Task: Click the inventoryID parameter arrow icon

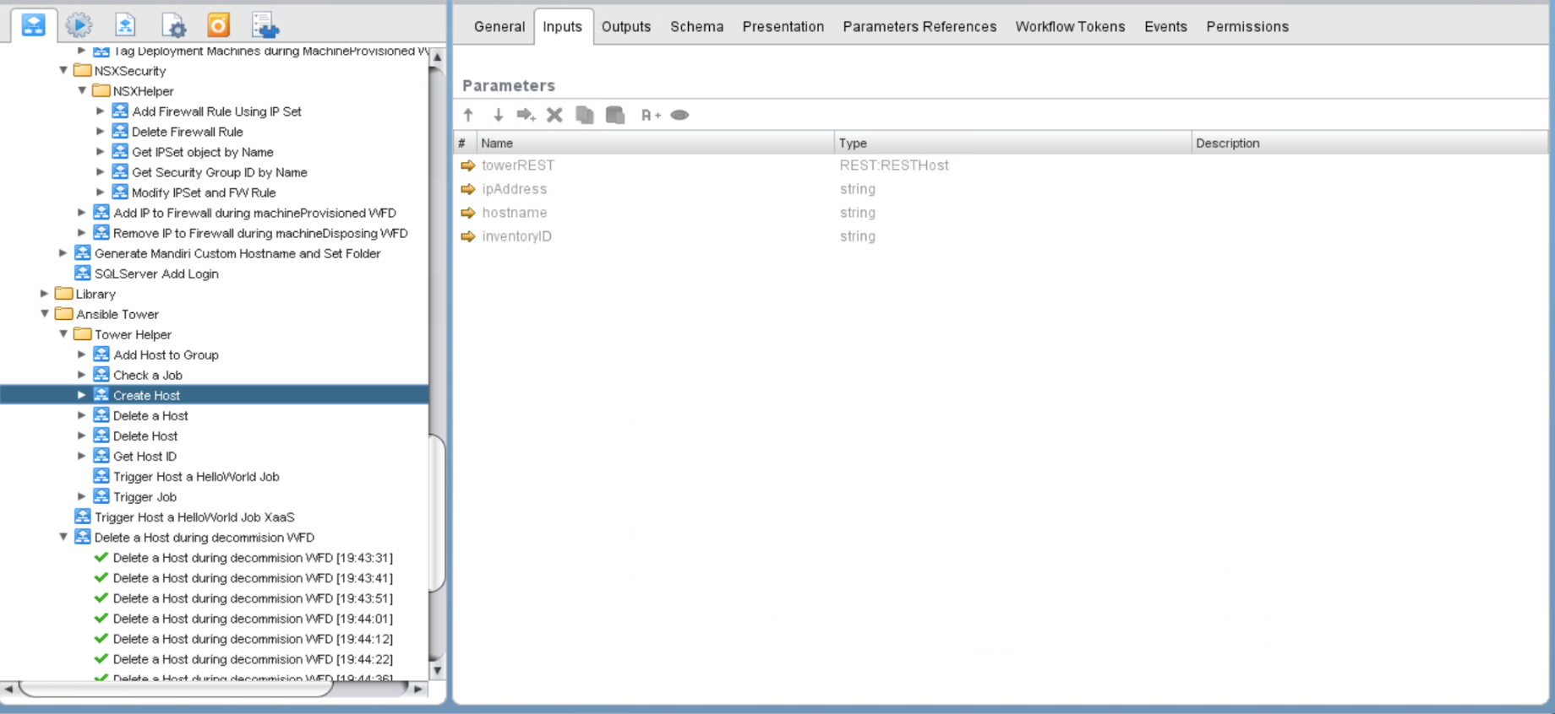Action: click(468, 236)
